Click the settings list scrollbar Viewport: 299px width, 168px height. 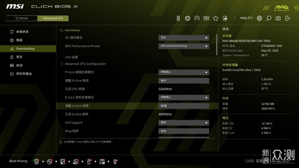[217, 45]
